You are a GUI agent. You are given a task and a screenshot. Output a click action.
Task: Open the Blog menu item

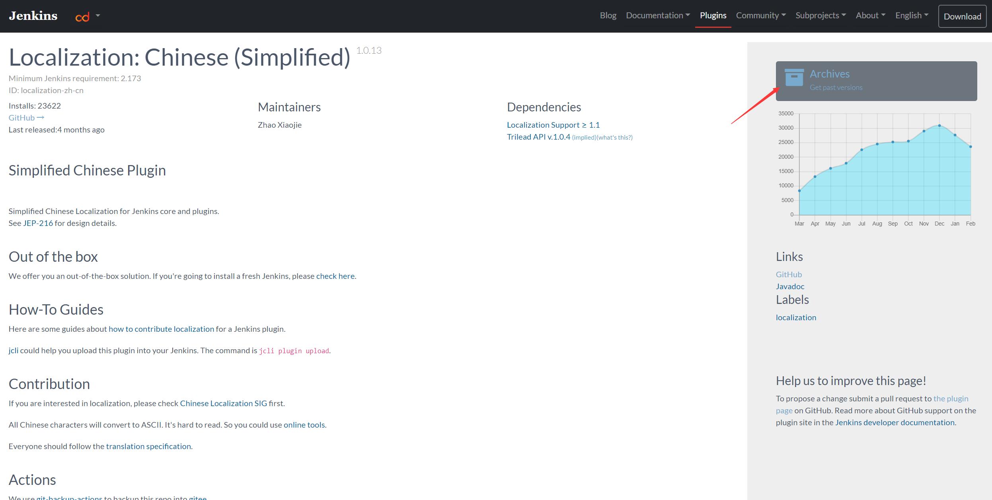coord(608,16)
